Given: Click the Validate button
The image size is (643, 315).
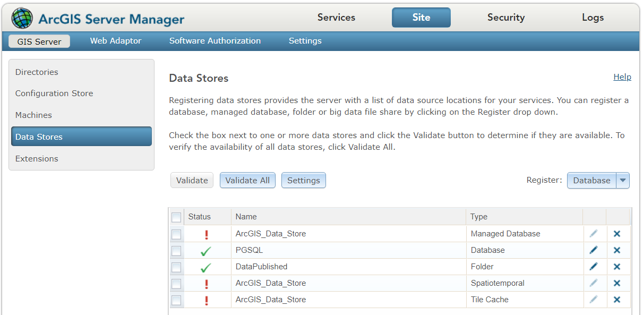Looking at the screenshot, I should coord(192,181).
